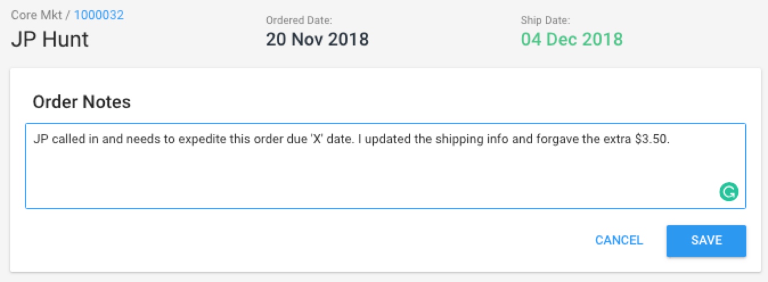Click the green ship date 04 Dec 2018
Image resolution: width=768 pixels, height=282 pixels.
point(572,39)
